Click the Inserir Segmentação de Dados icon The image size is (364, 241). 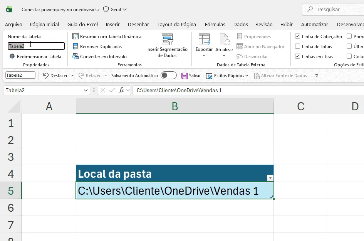[168, 39]
